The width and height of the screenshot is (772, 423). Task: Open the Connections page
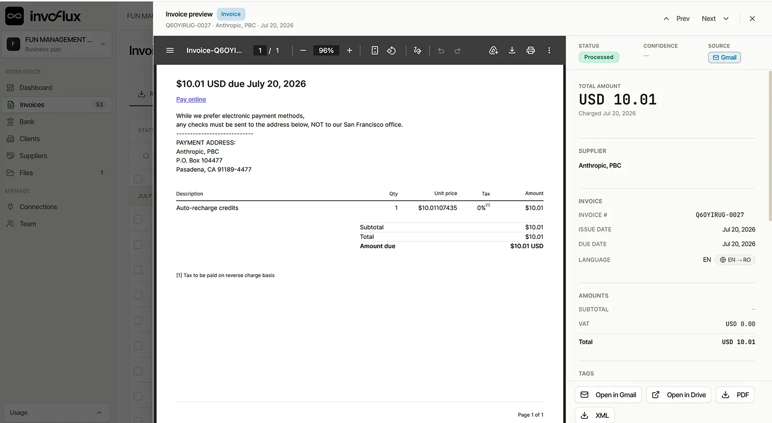pyautogui.click(x=56, y=207)
